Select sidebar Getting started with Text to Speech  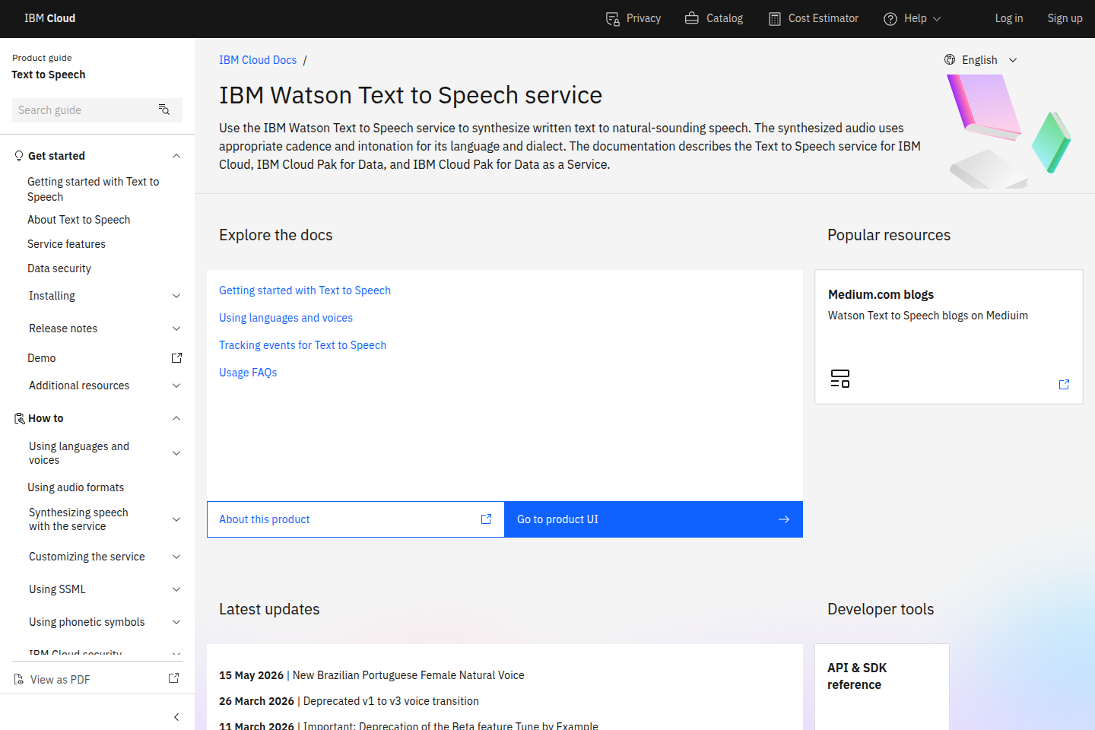pos(94,189)
